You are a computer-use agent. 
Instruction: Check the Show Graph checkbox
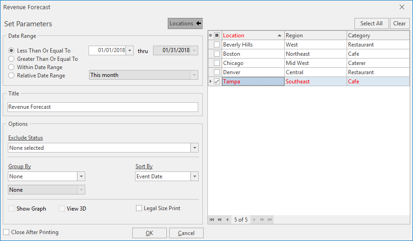click(12, 209)
